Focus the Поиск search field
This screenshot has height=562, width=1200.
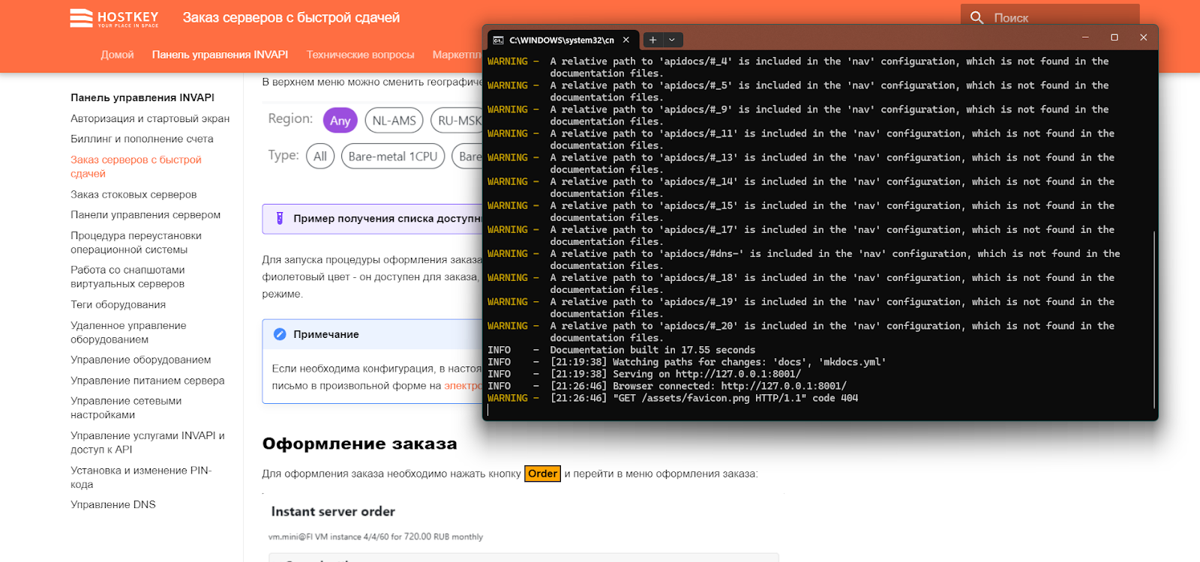click(1050, 17)
